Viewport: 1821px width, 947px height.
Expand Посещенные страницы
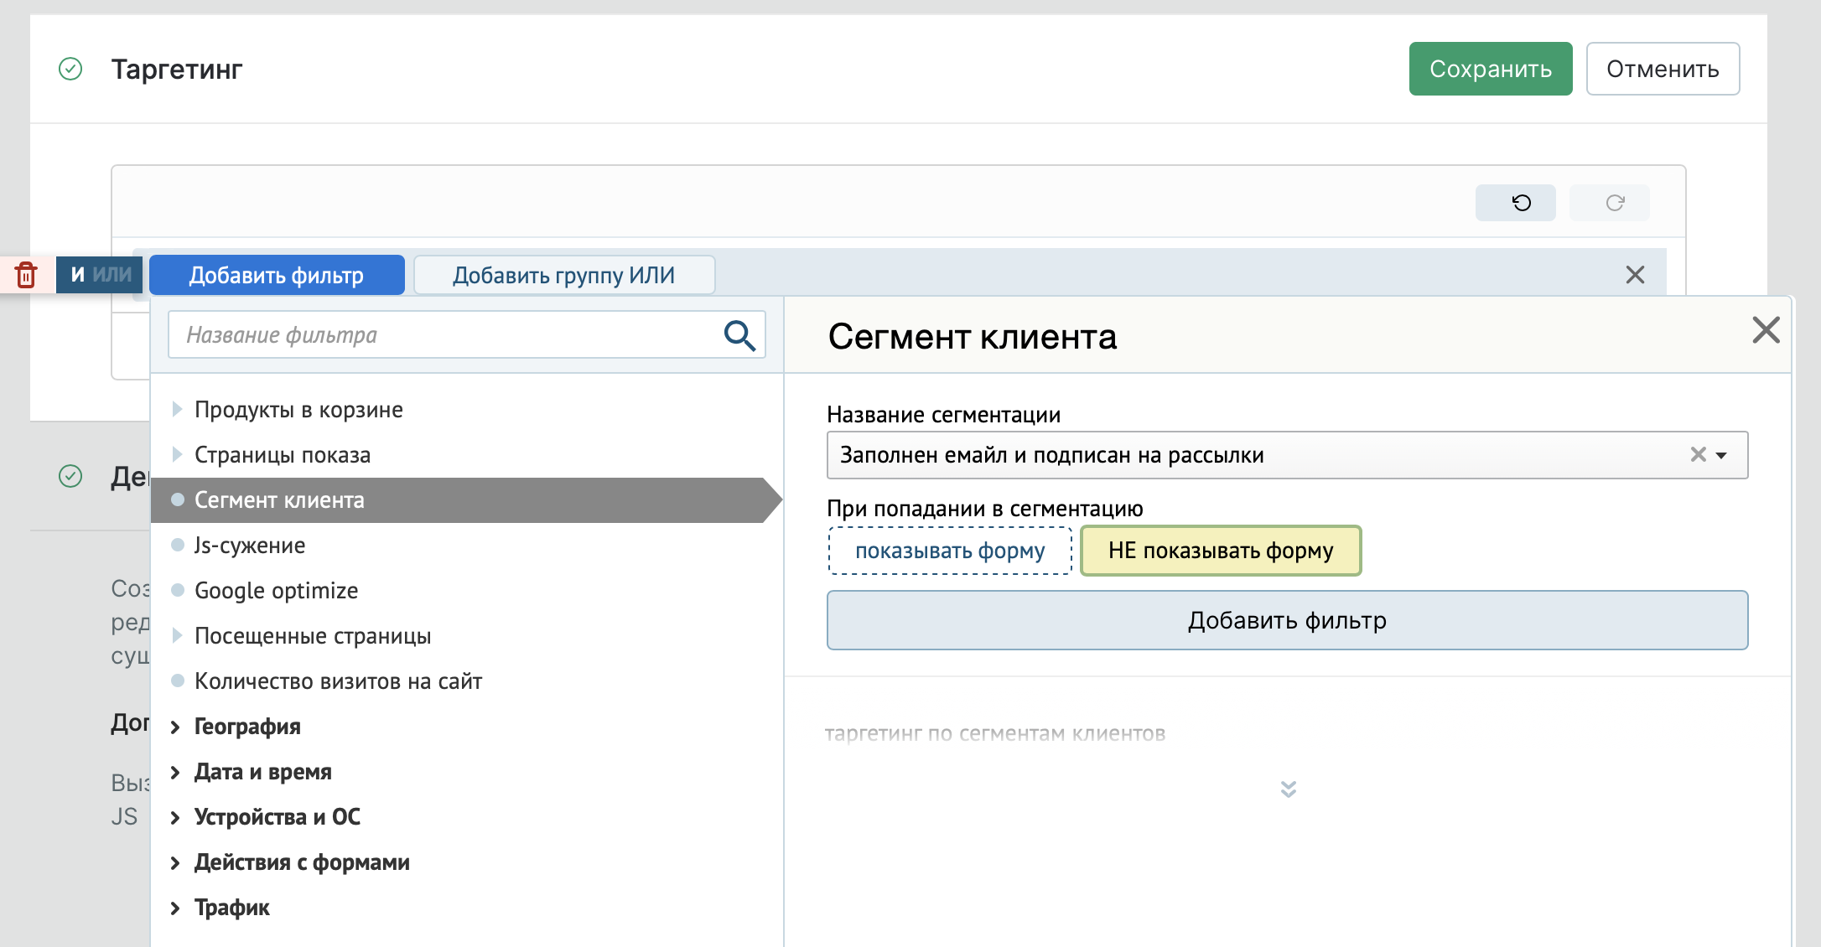coord(177,635)
